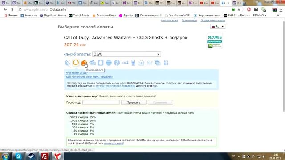The image size is (285, 160).
Task: Open the 'Подарочные карты' link
Action: coord(213,20)
